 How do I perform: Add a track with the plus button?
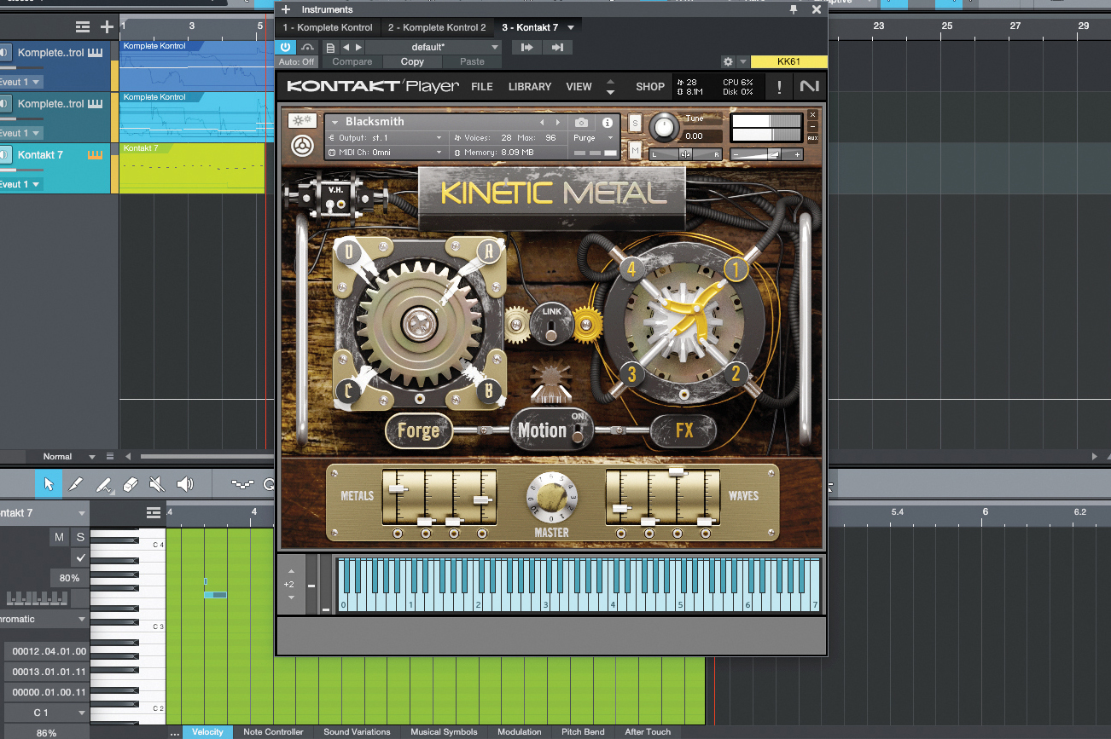point(106,27)
